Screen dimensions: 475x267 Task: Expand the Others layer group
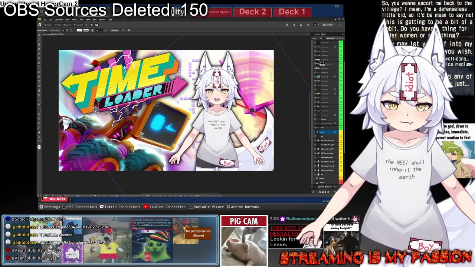coord(314,178)
